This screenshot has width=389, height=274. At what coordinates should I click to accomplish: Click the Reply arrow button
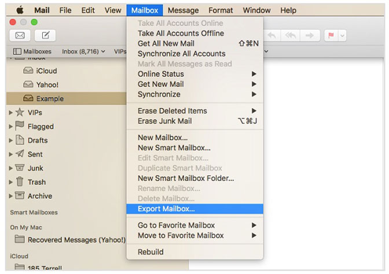(272, 35)
